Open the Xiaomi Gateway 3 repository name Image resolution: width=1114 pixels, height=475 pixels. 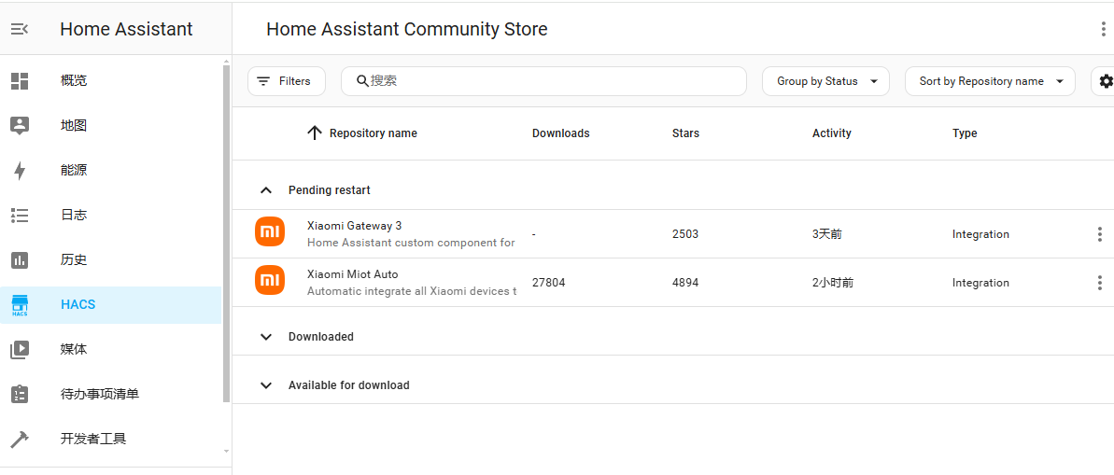pyautogui.click(x=354, y=226)
